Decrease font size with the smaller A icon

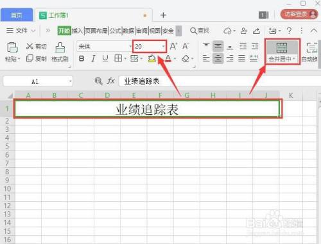click(186, 46)
